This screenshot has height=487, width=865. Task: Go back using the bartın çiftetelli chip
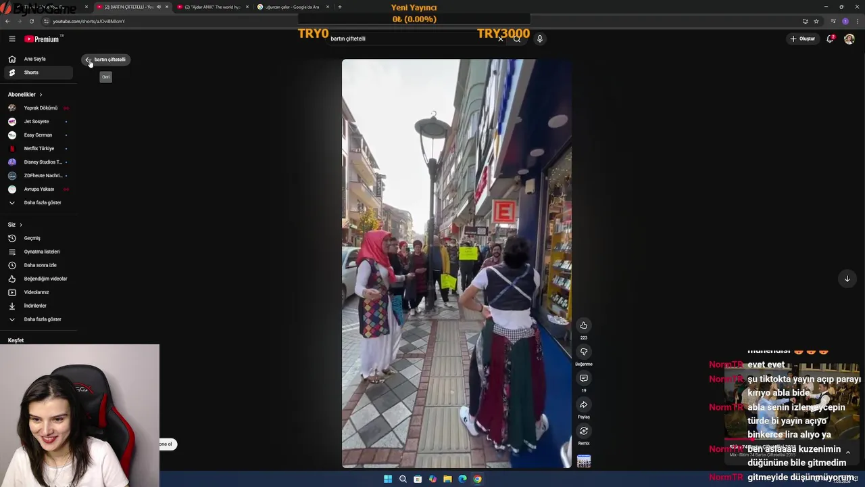pos(105,60)
